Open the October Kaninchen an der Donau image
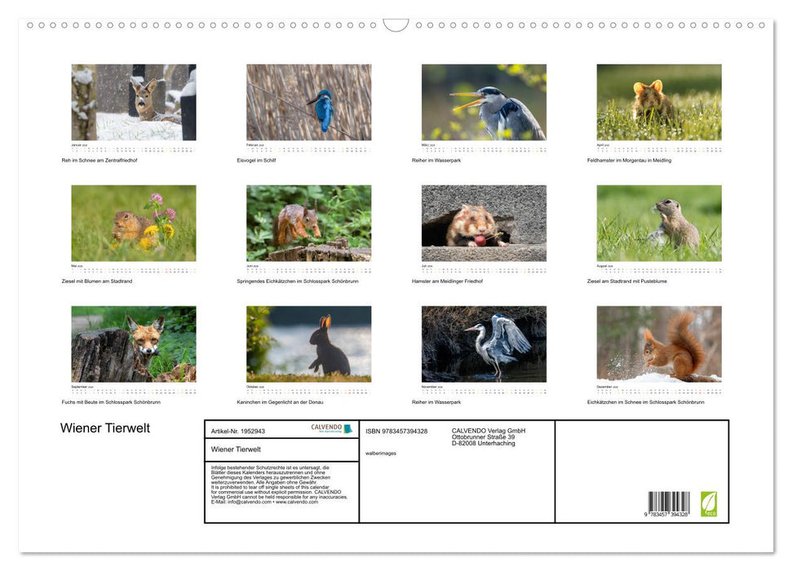Viewport: 792px width, 571px height. 310,343
